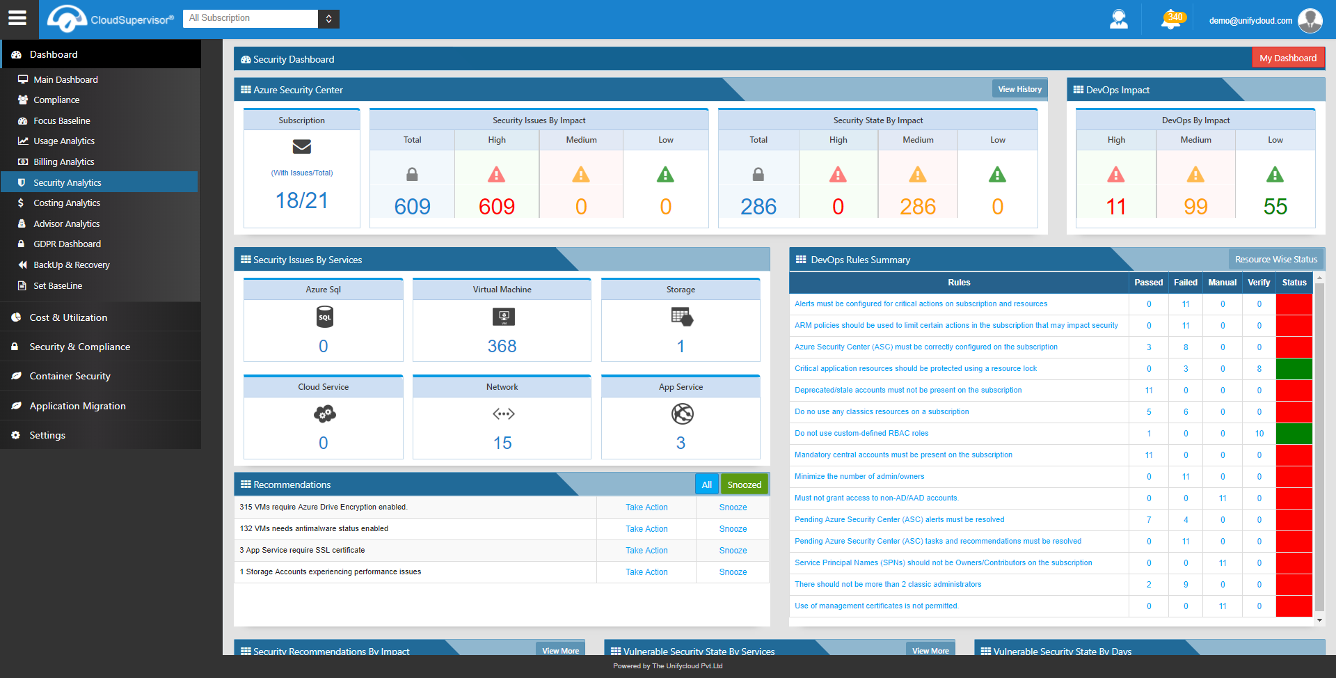1336x678 pixels.
Task: Take Action on Azure Drive Encryption recommendation
Action: pyautogui.click(x=646, y=507)
